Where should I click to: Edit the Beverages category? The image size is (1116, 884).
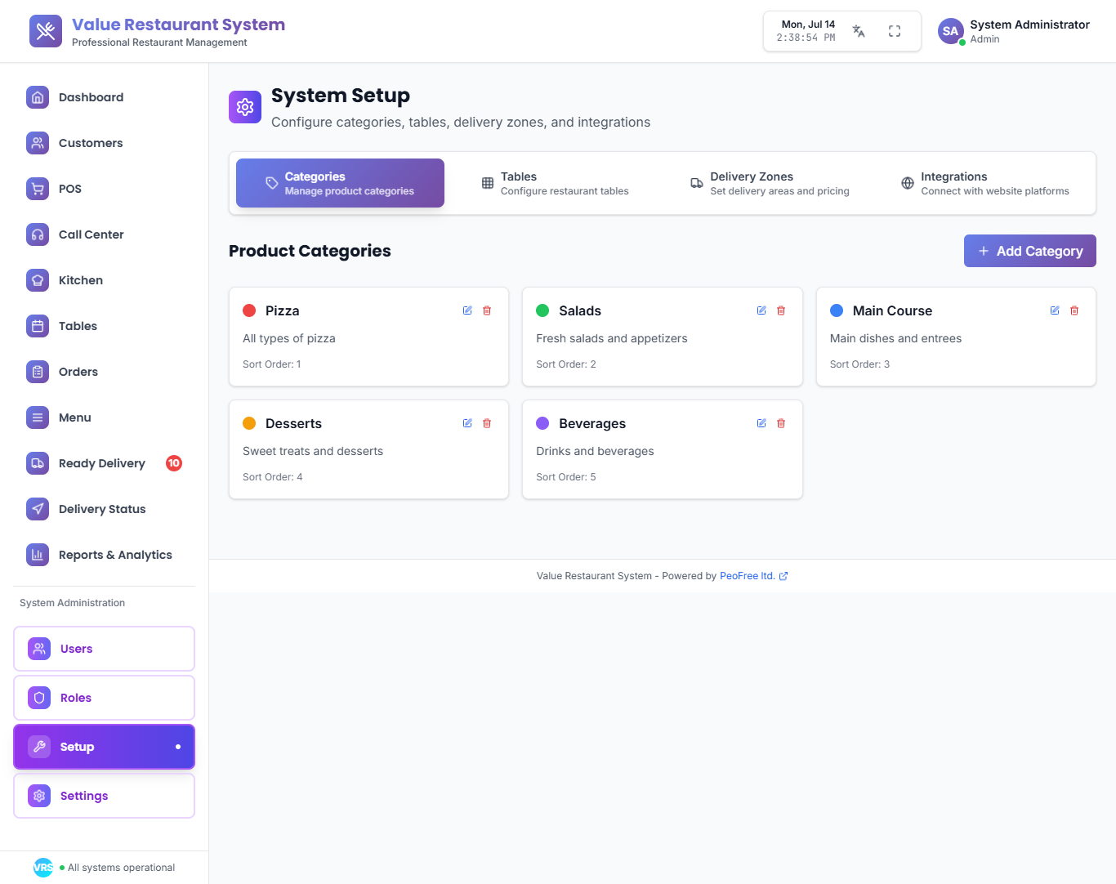click(761, 423)
